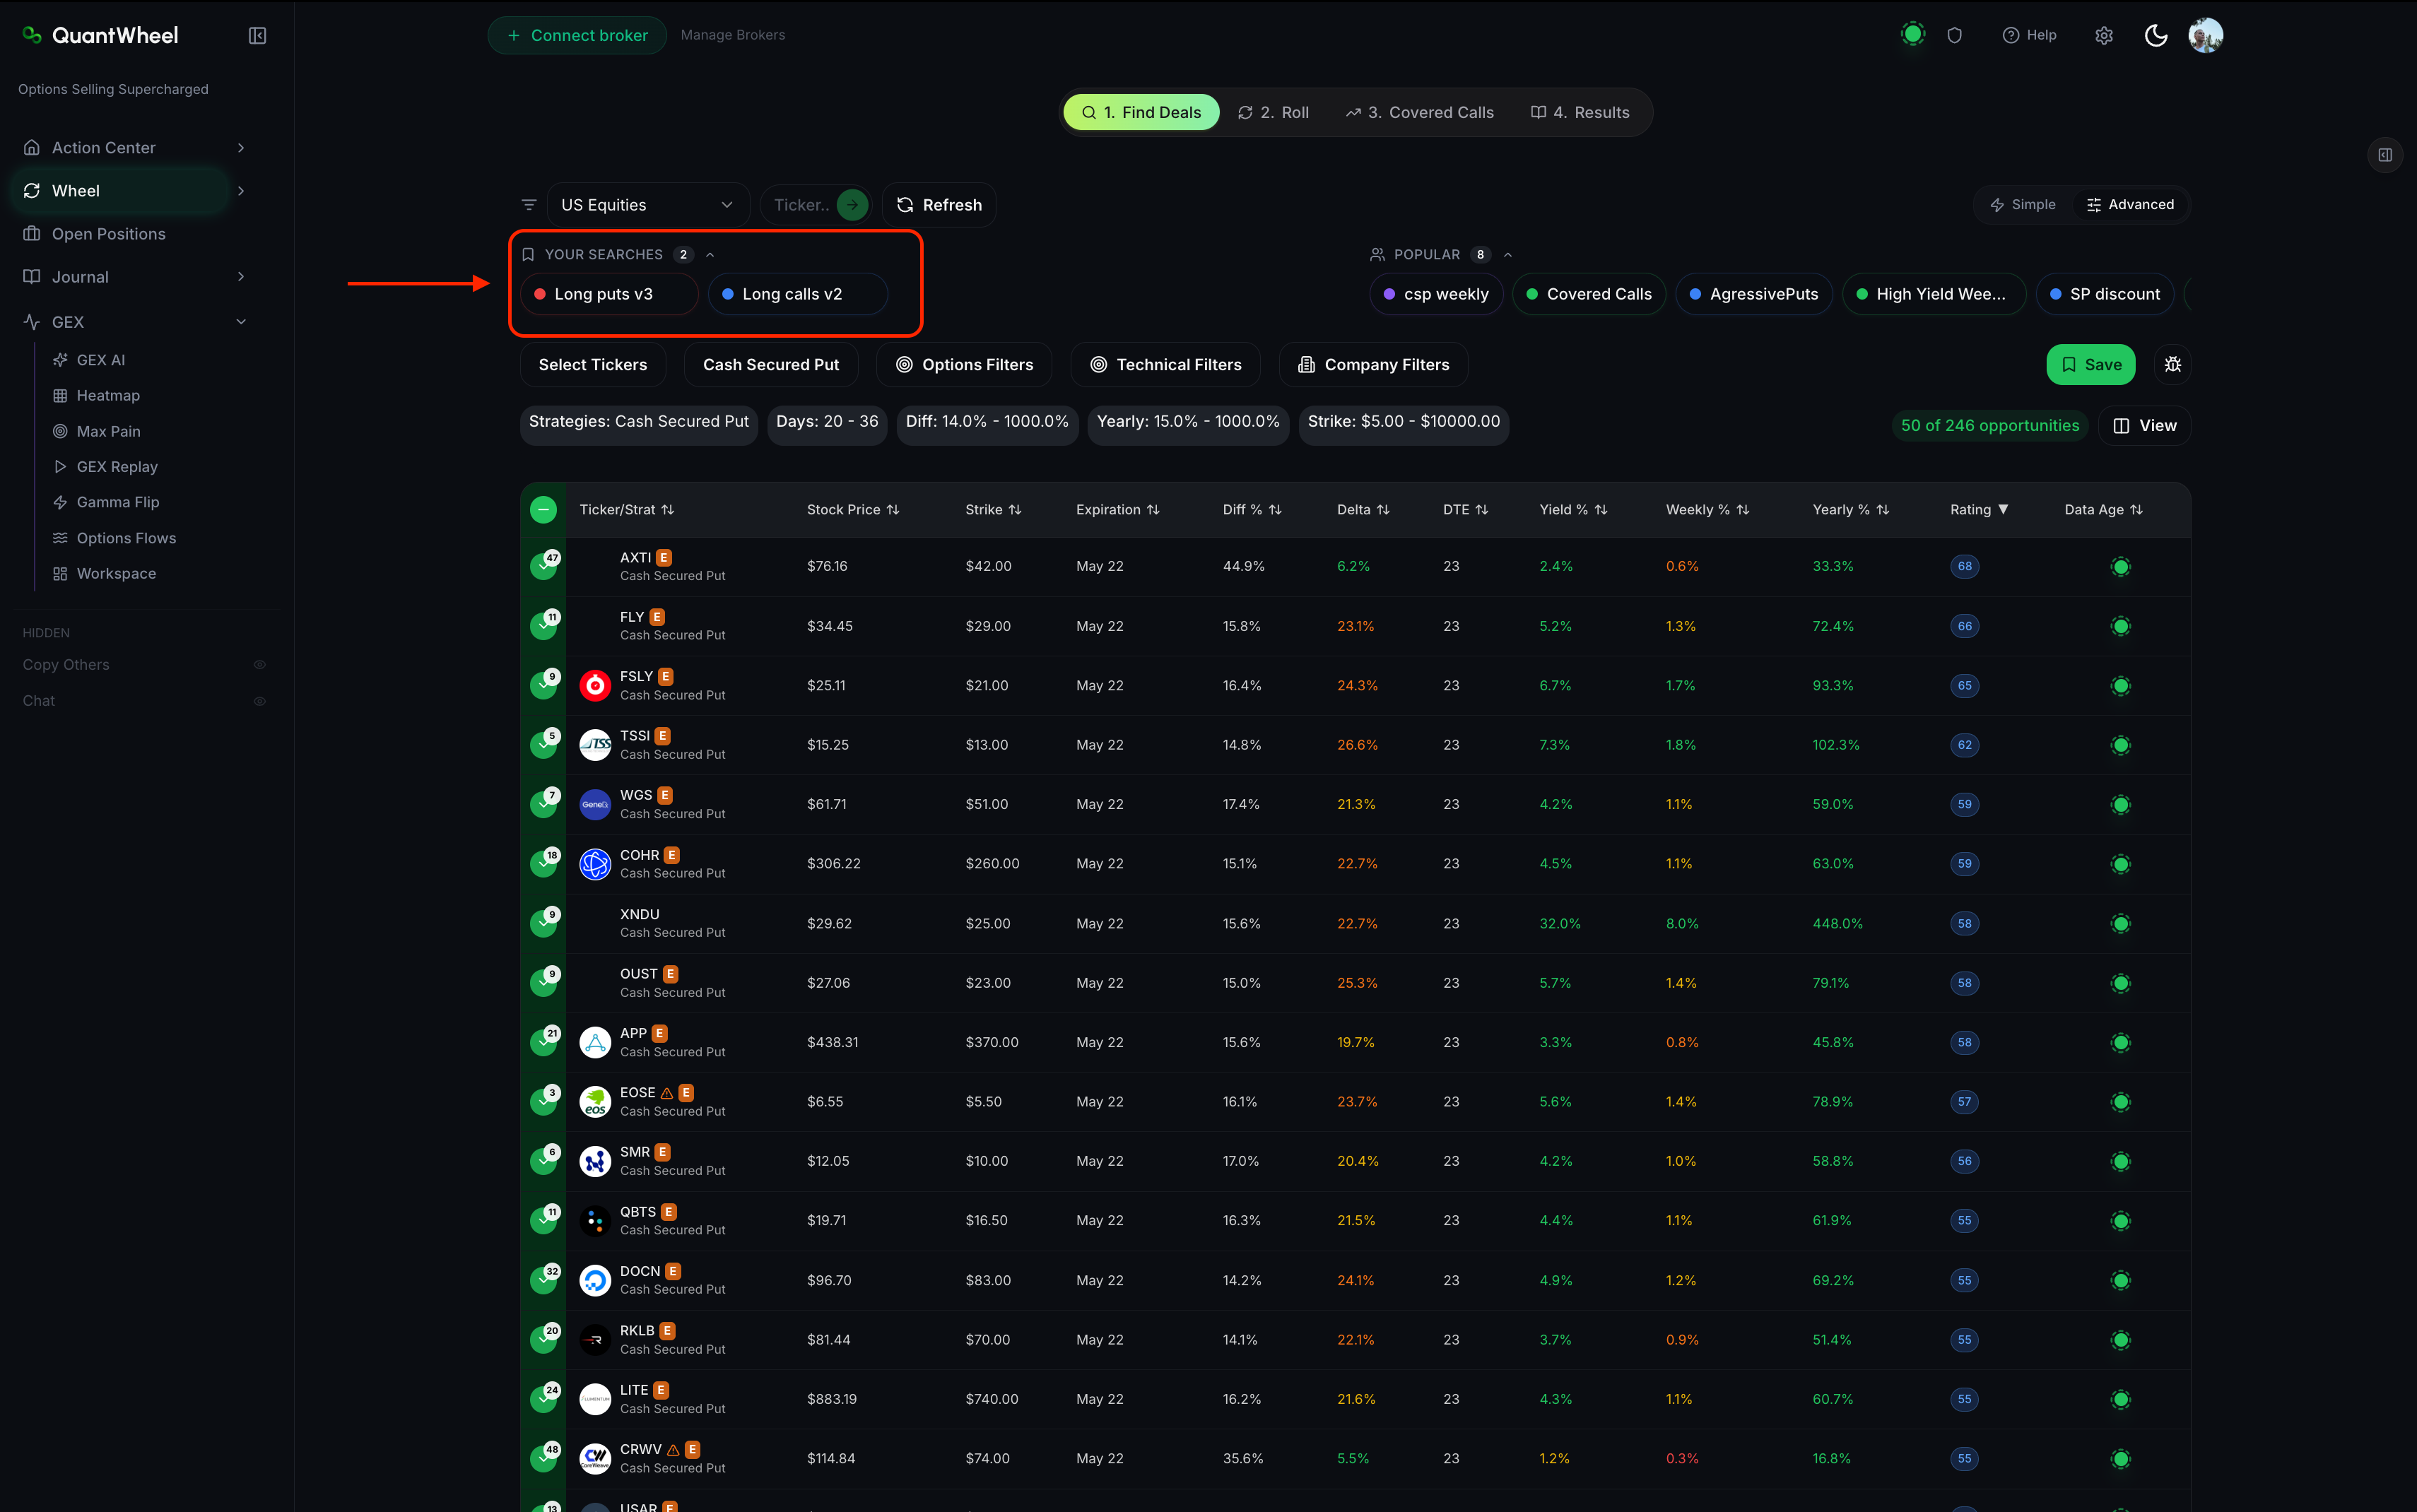Click the earnings E badge for AXTI
The image size is (2417, 1512).
tap(664, 558)
